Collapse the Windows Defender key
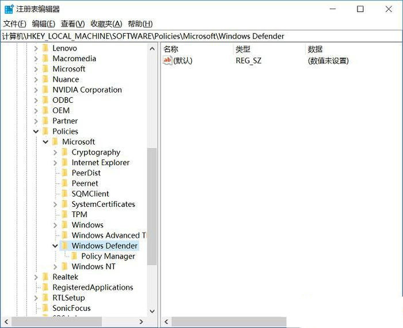The image size is (403, 328). tap(55, 246)
